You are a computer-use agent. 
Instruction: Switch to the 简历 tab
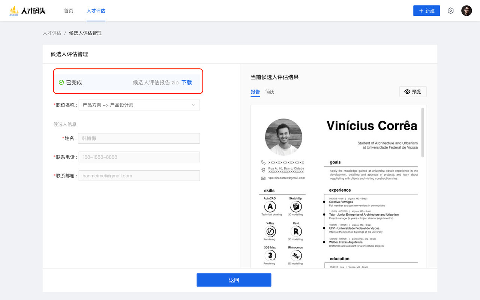(270, 92)
